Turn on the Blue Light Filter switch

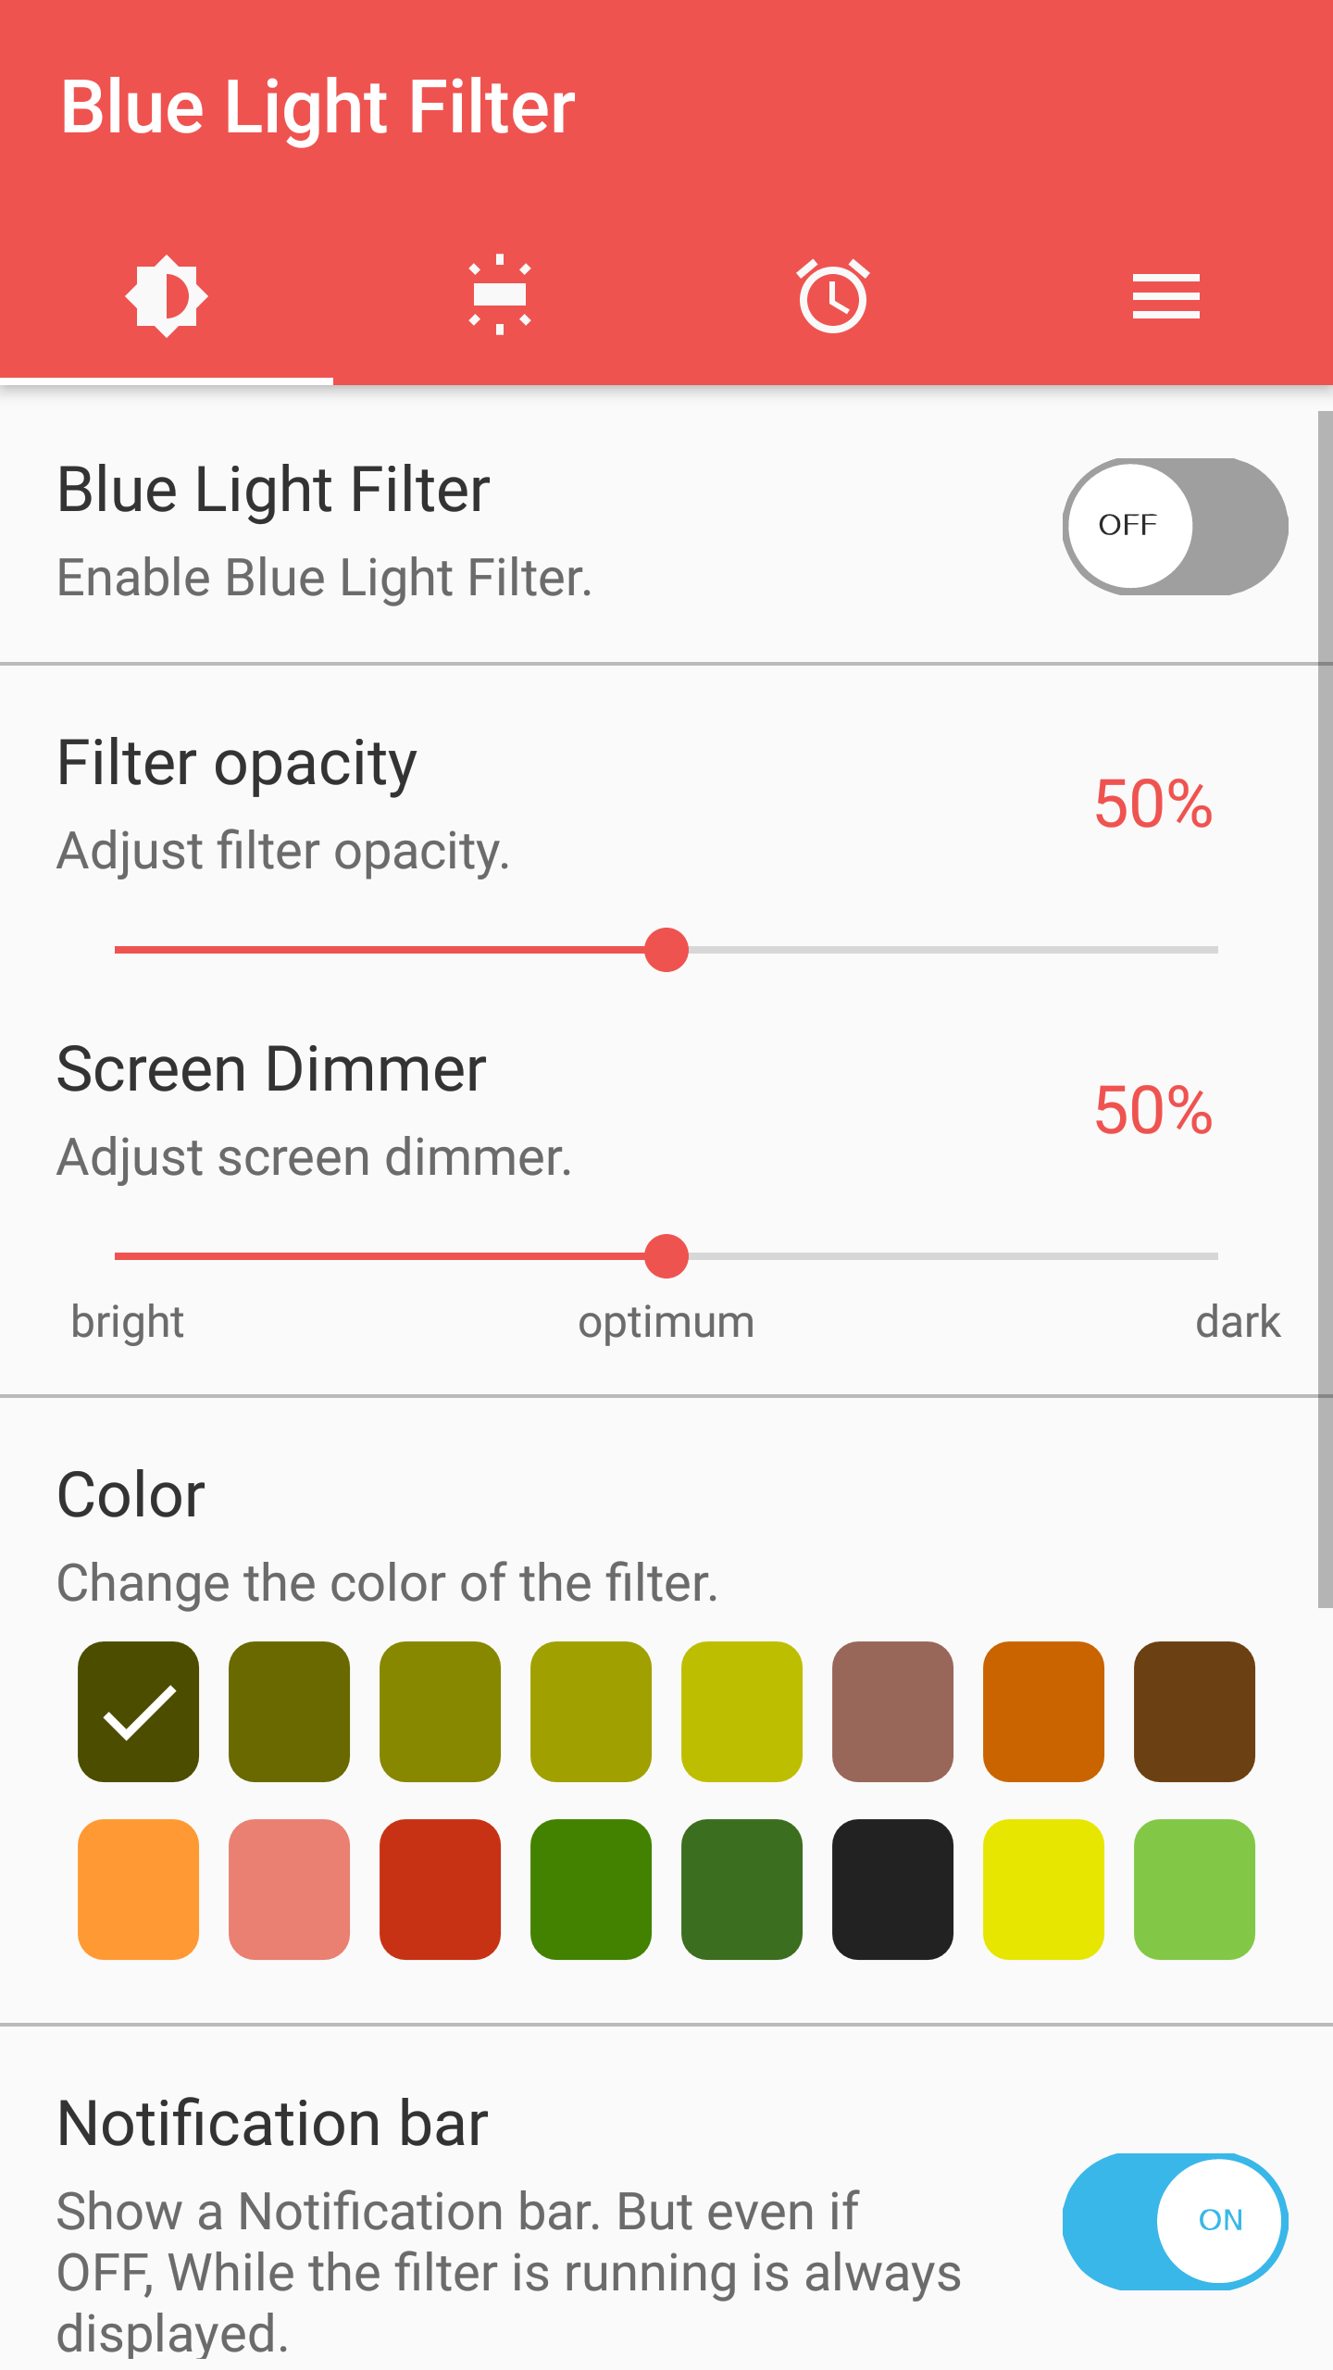point(1175,526)
